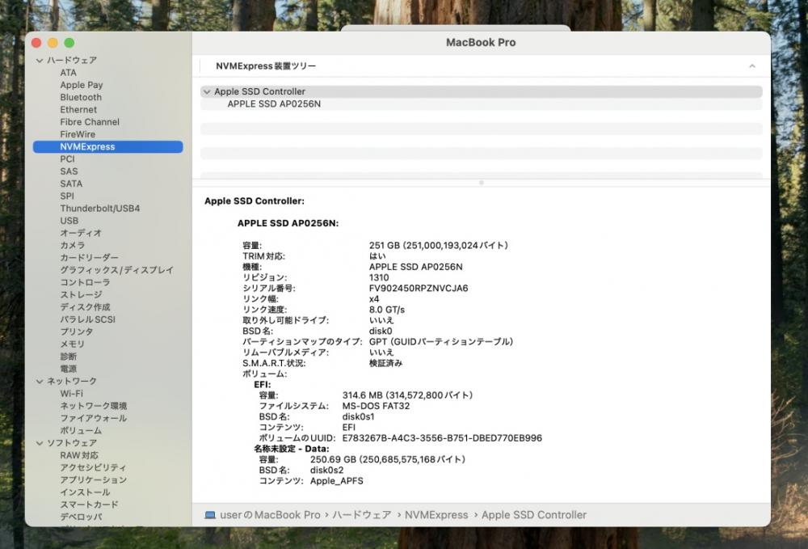Select オーディオ in the sidebar

coord(81,233)
